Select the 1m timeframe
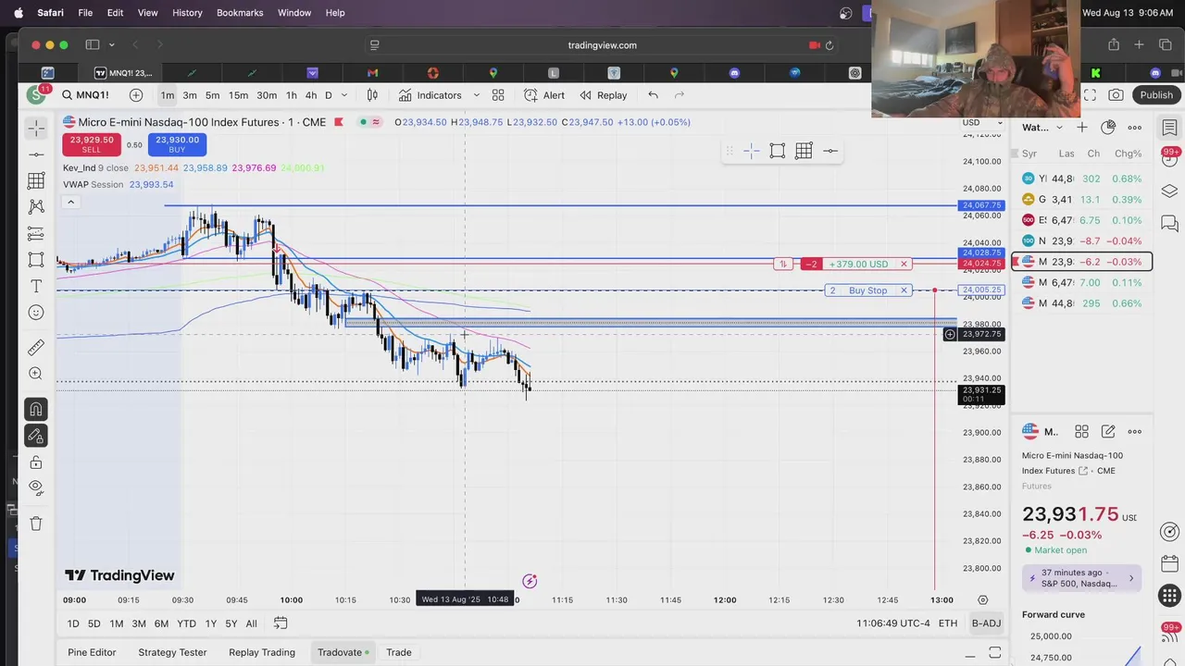 click(x=167, y=95)
